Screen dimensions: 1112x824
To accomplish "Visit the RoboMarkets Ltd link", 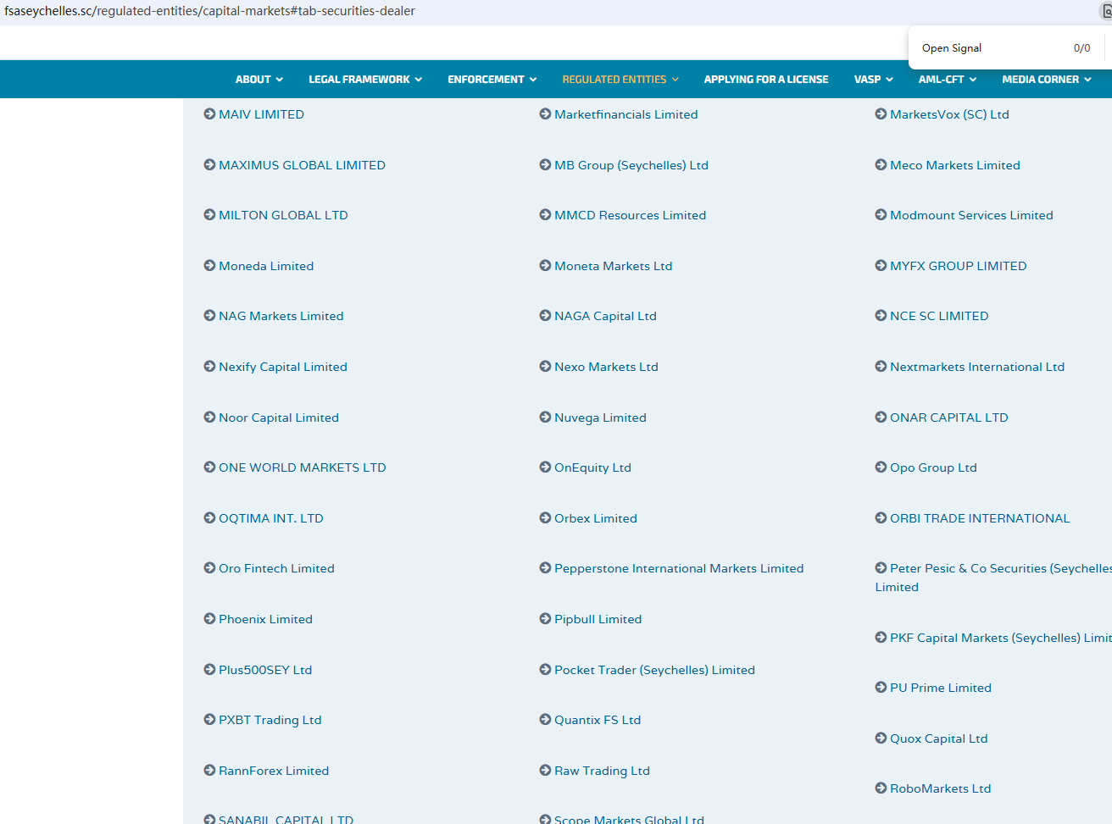I will point(941,788).
